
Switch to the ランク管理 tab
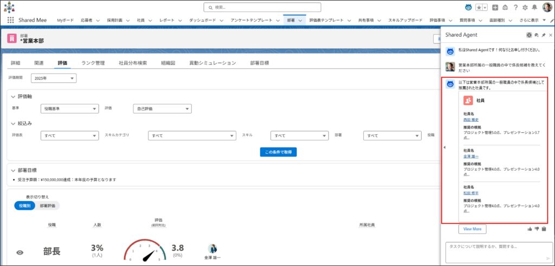pos(93,63)
